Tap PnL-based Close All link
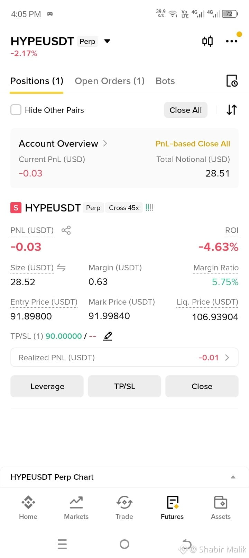 tap(193, 144)
